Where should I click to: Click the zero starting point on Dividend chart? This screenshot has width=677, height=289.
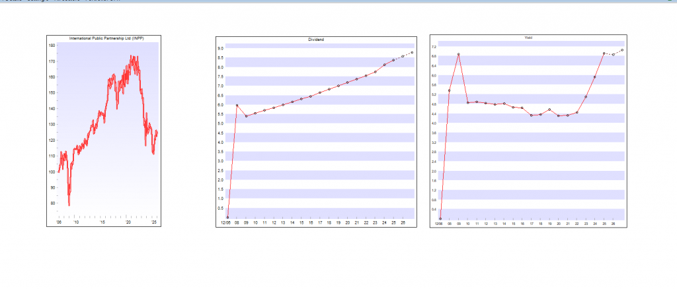pos(227,217)
